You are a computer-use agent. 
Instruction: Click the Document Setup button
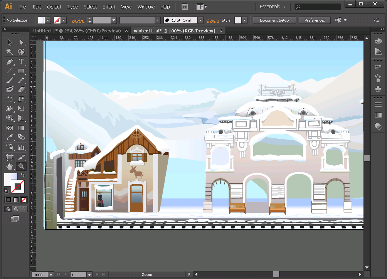[274, 20]
